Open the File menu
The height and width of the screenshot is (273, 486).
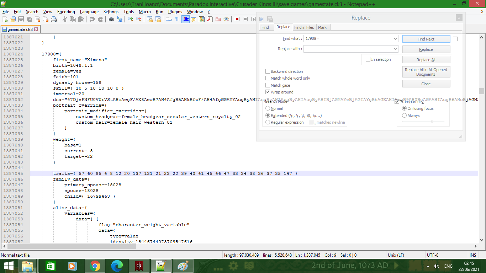[x=6, y=12]
